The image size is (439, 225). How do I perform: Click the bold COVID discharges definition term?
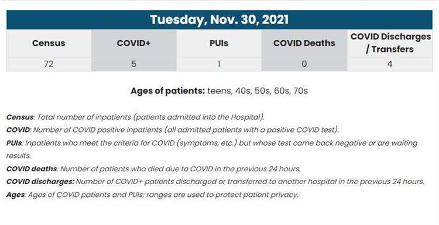(40, 182)
